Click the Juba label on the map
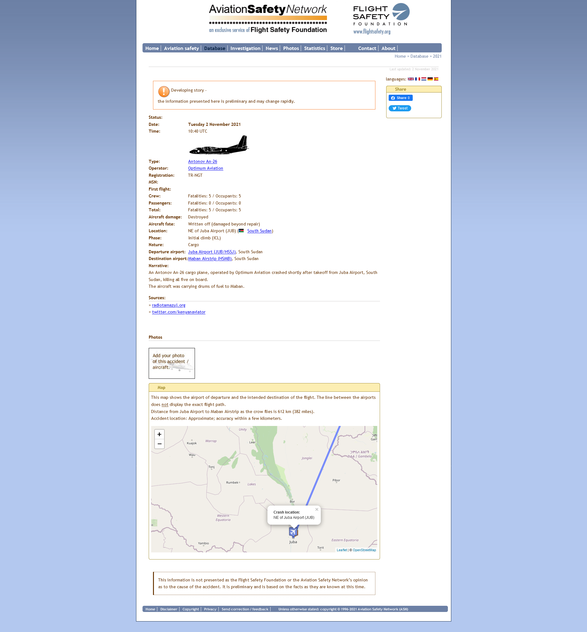This screenshot has height=632, width=587. (x=293, y=542)
